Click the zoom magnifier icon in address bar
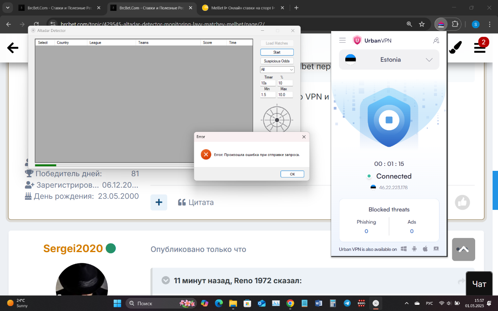 410,24
